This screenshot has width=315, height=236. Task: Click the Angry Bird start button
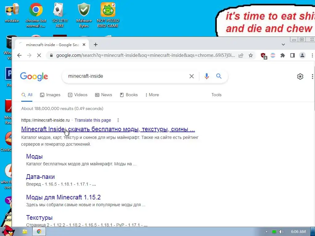click(8, 231)
